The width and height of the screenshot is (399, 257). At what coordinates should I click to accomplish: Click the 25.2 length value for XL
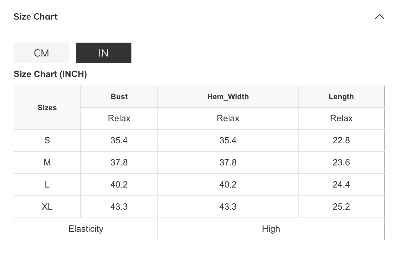click(341, 207)
